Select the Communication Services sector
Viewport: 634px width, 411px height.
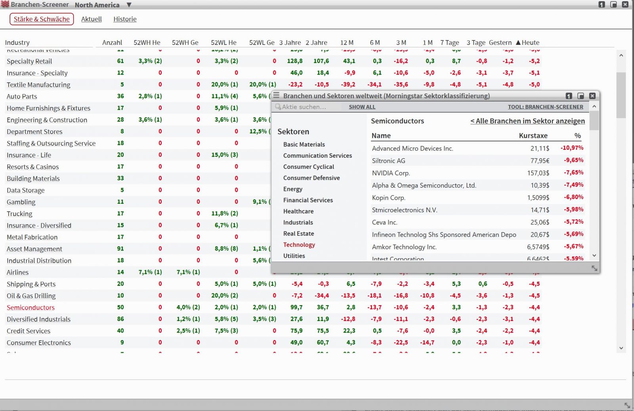click(317, 156)
